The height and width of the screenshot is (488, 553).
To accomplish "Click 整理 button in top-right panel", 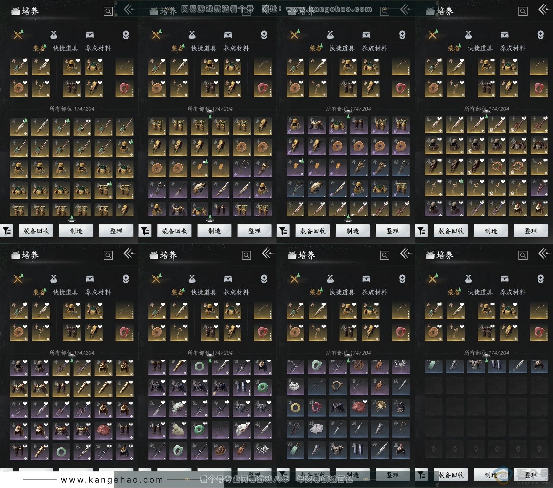I will coord(531,231).
